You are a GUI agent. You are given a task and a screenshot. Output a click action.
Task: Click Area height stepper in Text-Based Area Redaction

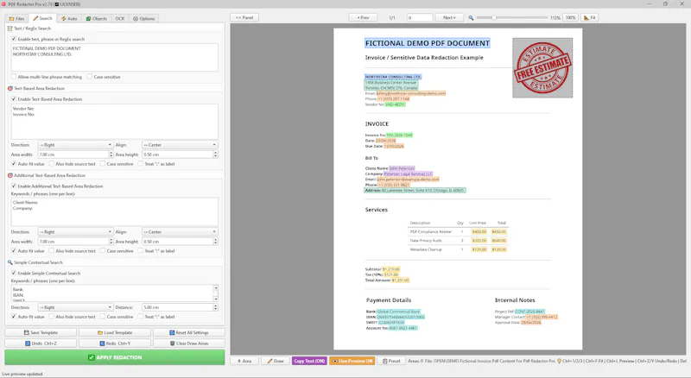215,154
